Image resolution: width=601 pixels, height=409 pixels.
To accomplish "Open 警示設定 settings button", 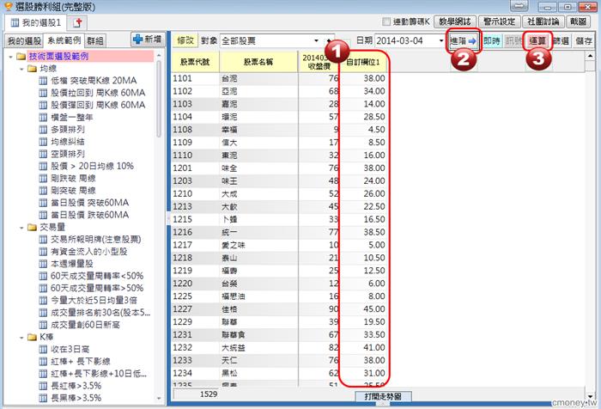I will tap(499, 21).
